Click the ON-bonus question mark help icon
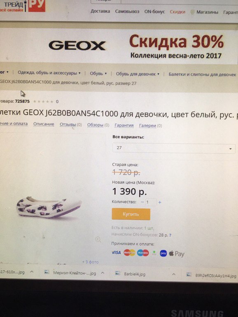This screenshot has height=317, width=238. coord(170,235)
